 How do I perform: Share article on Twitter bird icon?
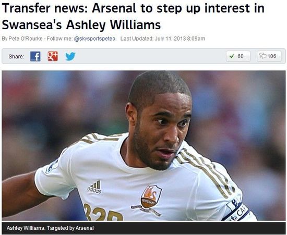70,56
